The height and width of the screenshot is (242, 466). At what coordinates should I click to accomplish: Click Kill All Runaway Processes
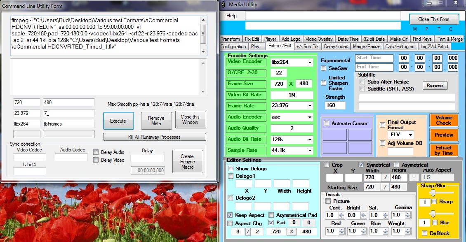coord(154,137)
